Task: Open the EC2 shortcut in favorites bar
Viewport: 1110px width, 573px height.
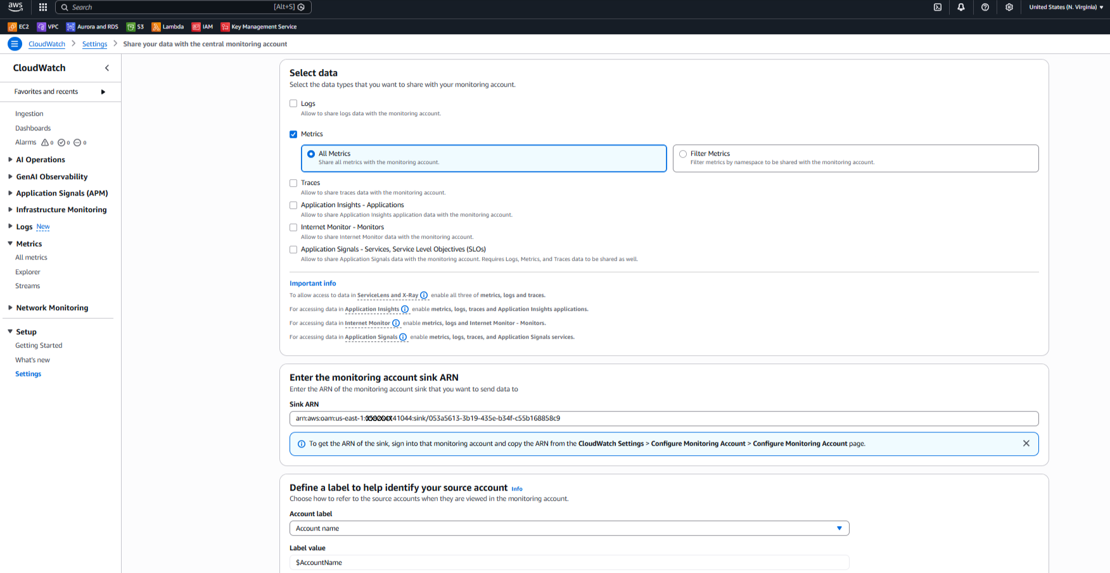Action: [x=18, y=27]
